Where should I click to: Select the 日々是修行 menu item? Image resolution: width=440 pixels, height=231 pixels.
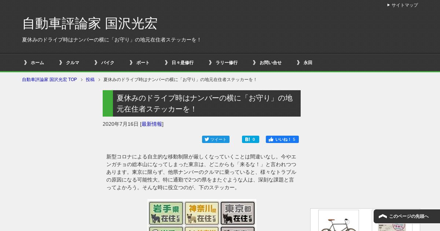tap(183, 63)
